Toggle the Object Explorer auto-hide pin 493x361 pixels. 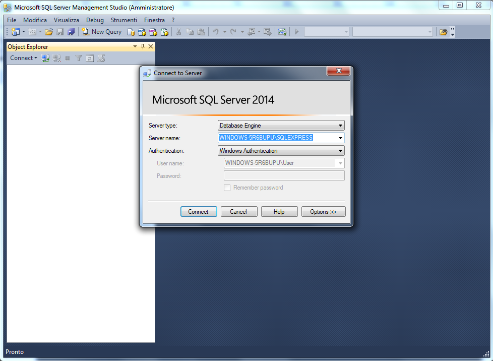(143, 46)
